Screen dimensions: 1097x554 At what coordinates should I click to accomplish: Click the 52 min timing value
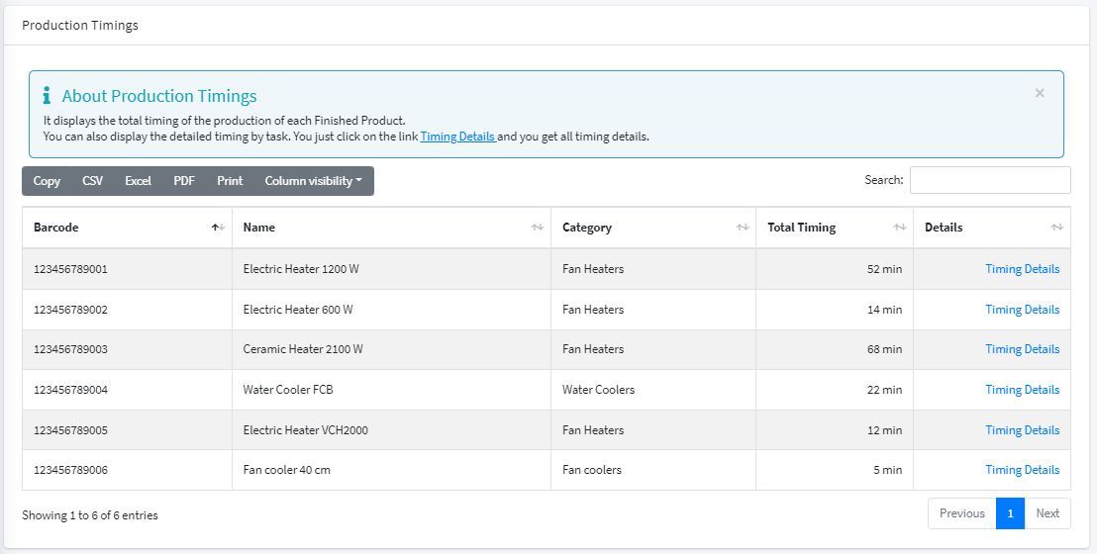click(x=884, y=269)
